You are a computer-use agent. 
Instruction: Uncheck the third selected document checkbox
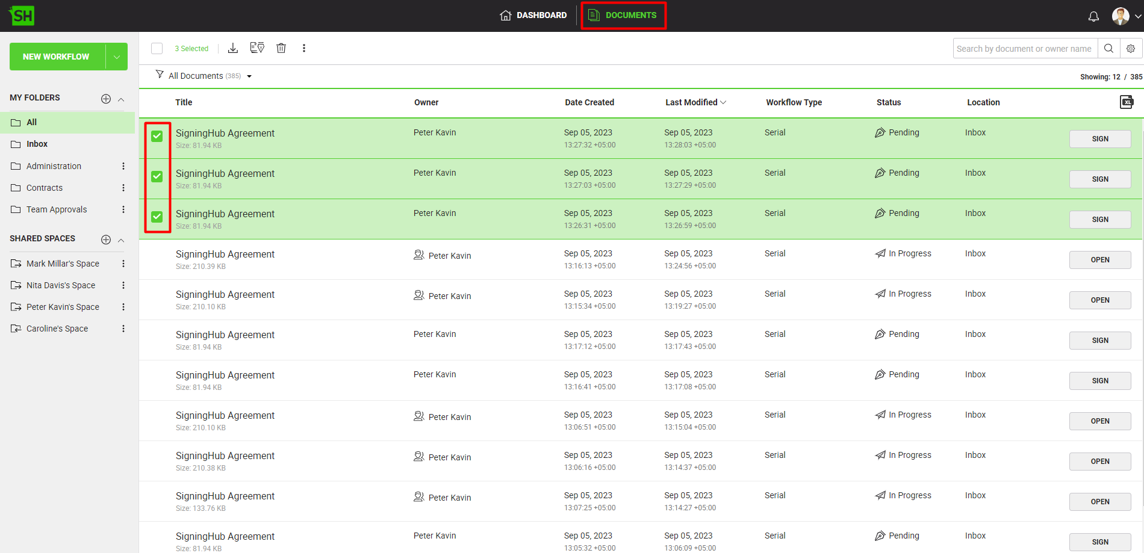click(157, 217)
